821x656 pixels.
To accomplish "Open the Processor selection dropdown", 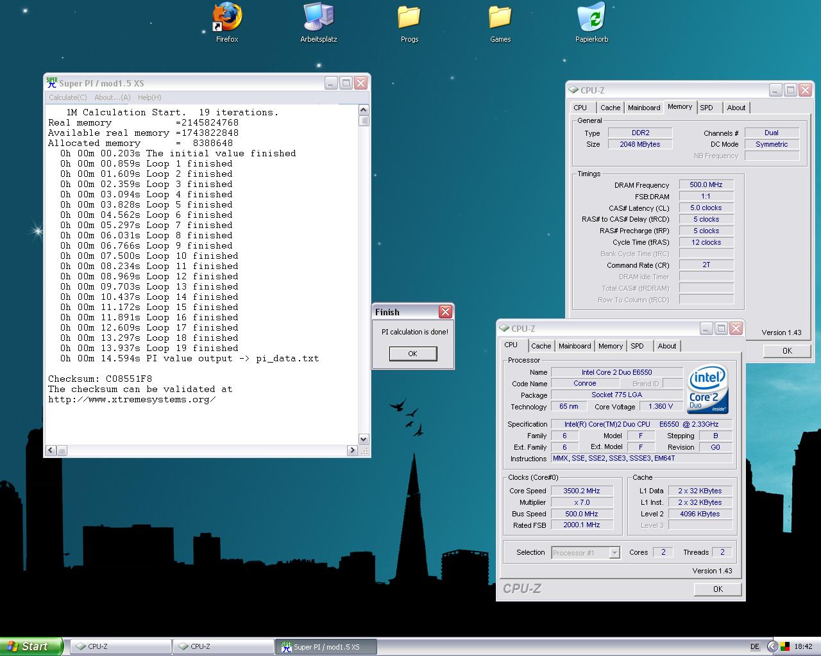I will tap(614, 552).
